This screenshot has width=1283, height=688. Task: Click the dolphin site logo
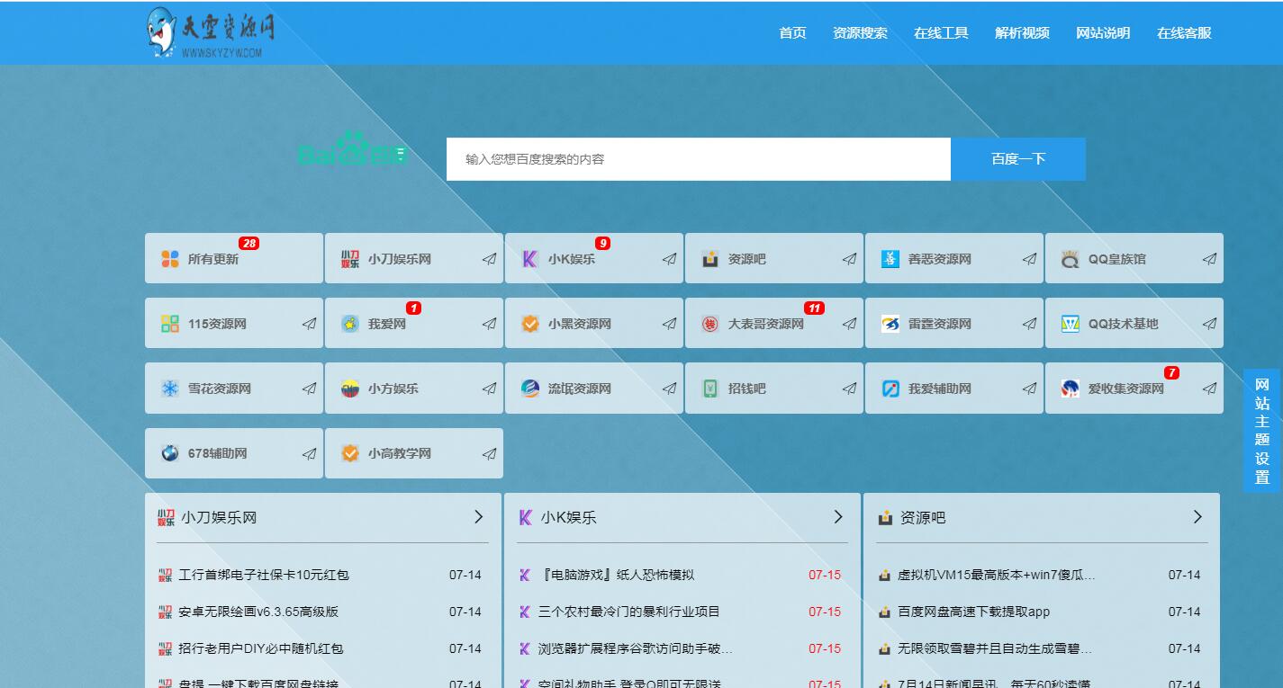[211, 32]
